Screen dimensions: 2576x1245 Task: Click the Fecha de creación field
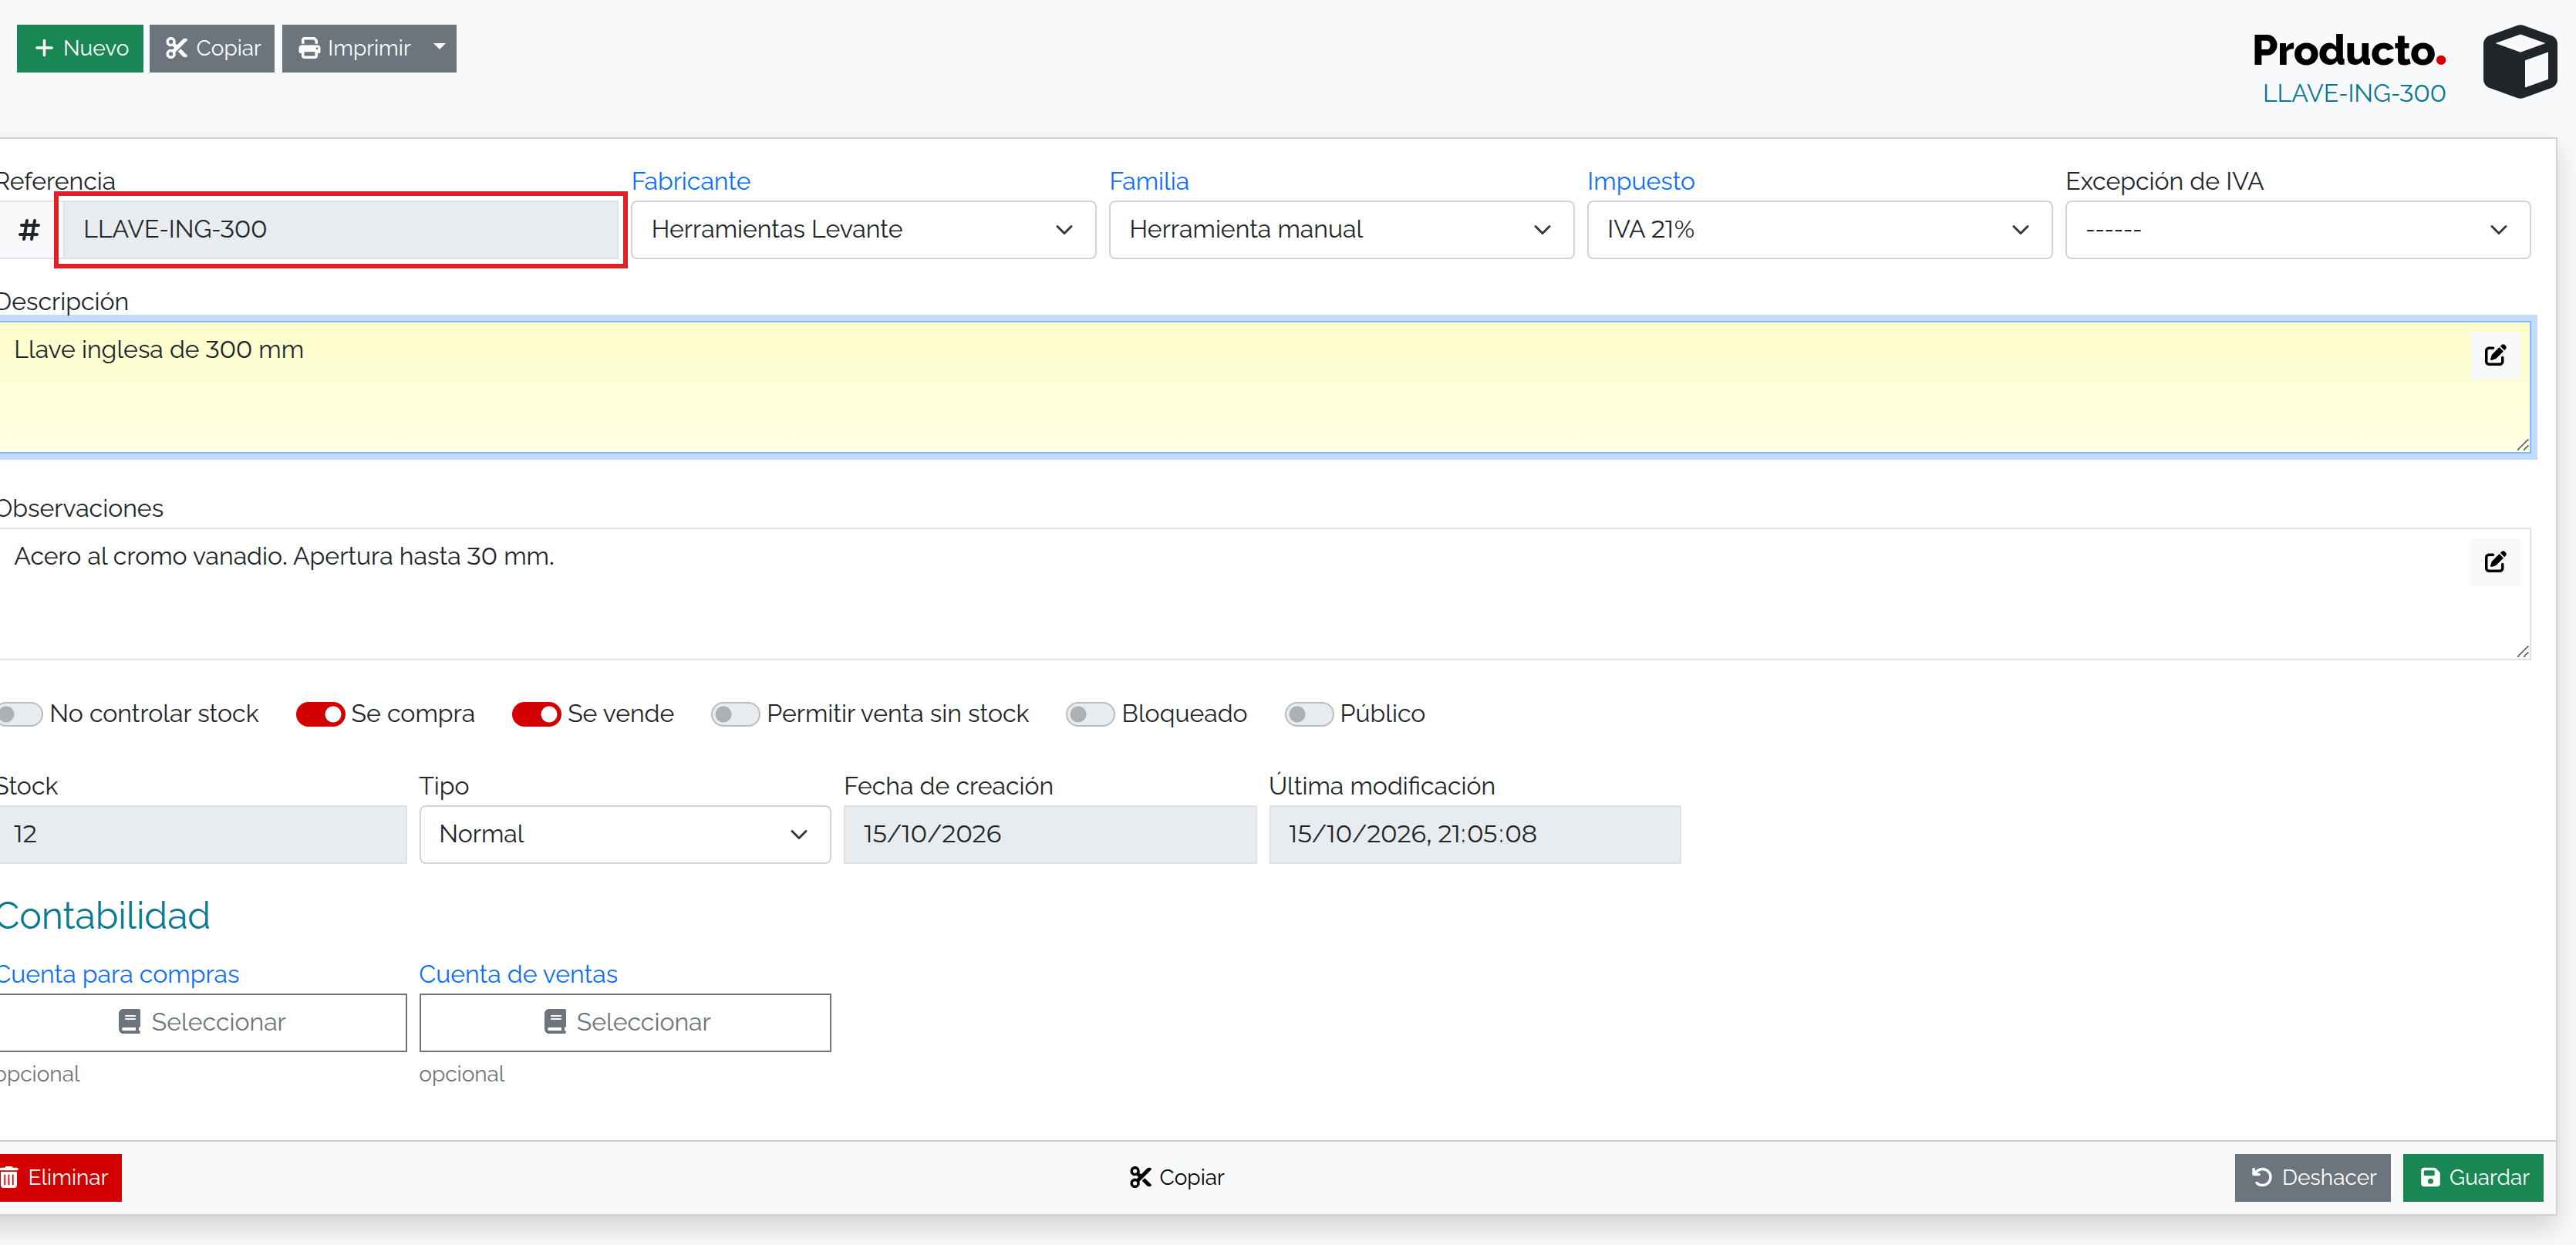click(x=1050, y=834)
